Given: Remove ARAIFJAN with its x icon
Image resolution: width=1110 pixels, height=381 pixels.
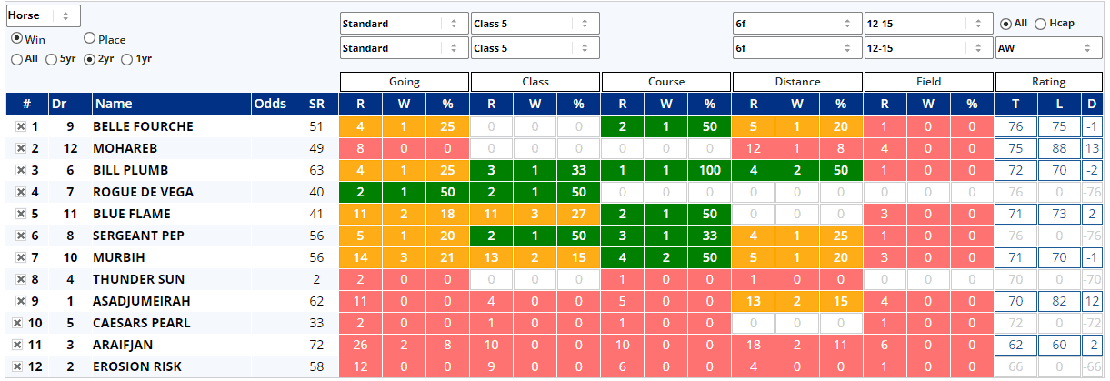Looking at the screenshot, I should (x=17, y=345).
